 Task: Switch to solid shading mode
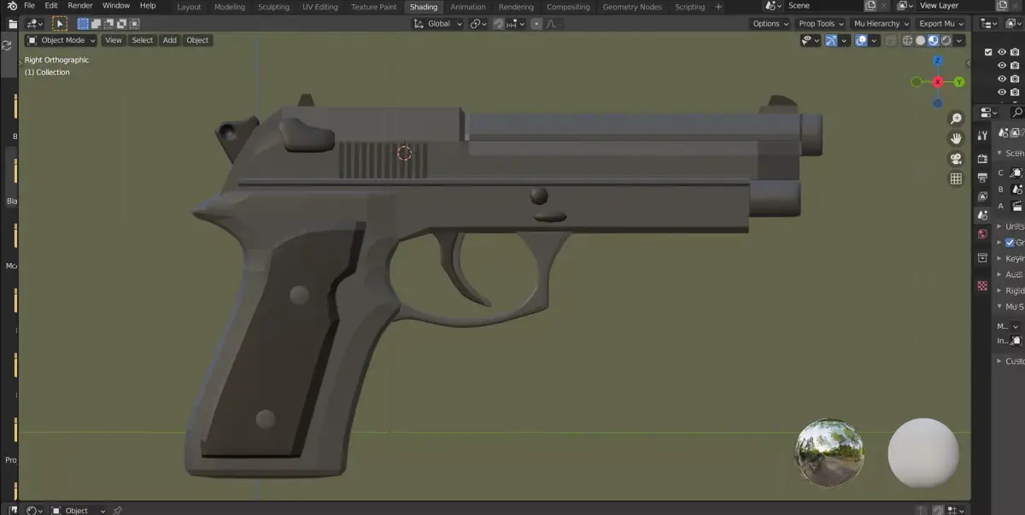click(920, 40)
